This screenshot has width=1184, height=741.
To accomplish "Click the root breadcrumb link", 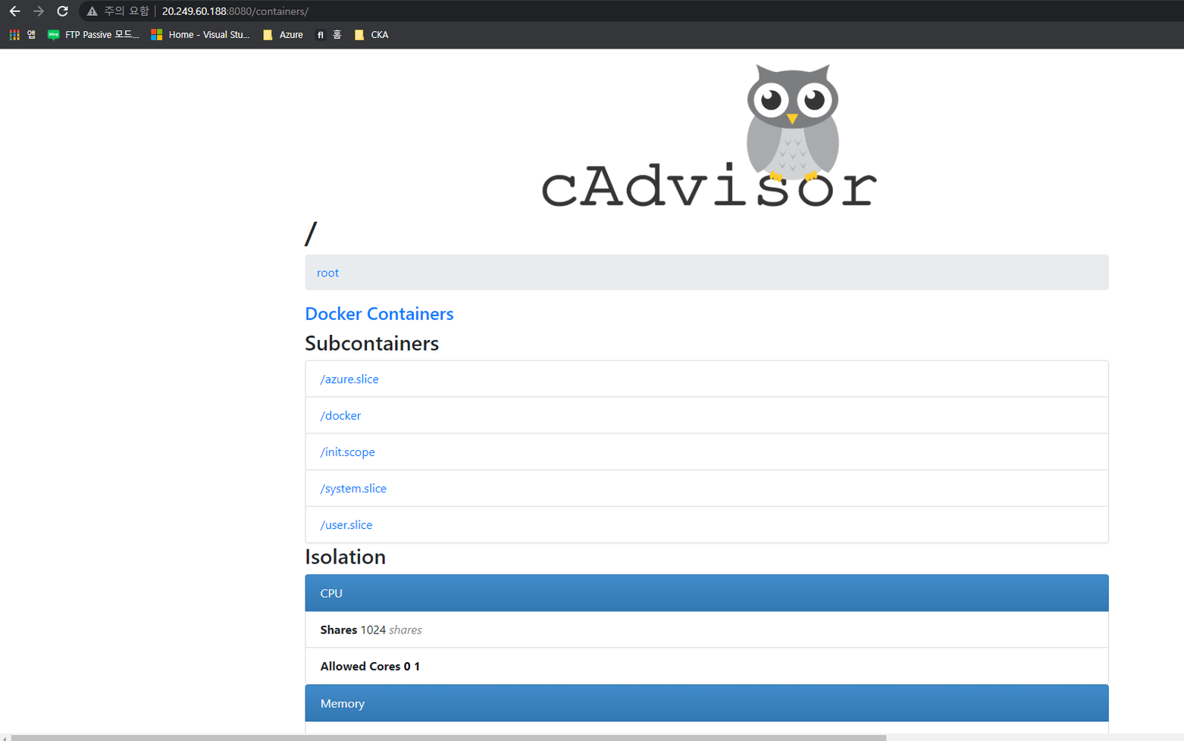I will tap(327, 273).
